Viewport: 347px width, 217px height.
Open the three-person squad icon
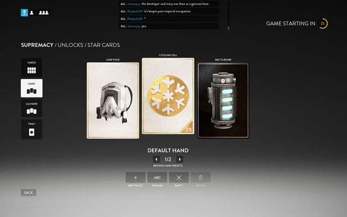coord(44,13)
